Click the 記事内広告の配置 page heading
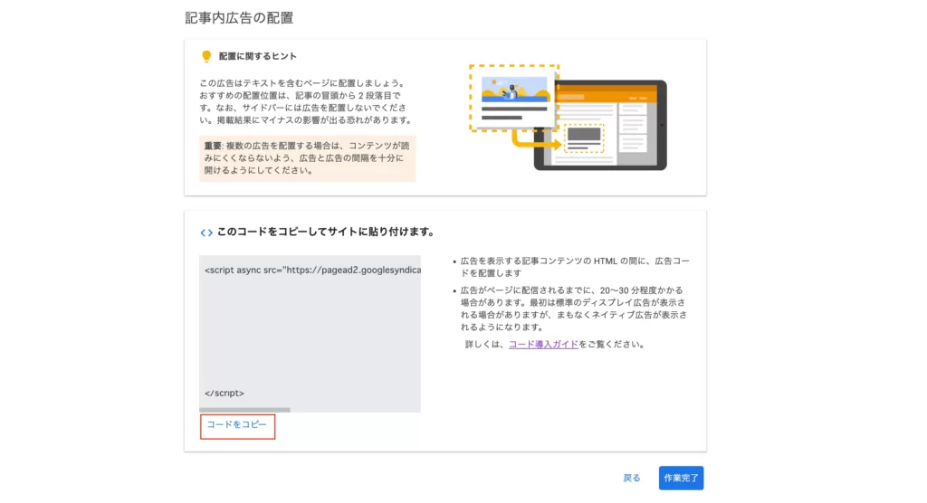Image resolution: width=927 pixels, height=503 pixels. point(239,18)
